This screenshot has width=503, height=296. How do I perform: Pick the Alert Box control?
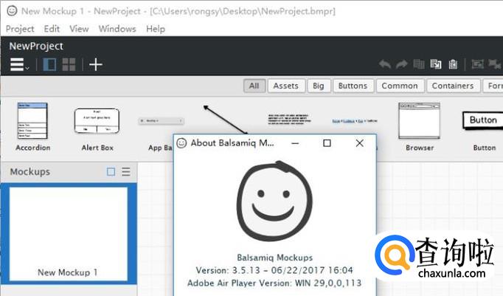(97, 129)
